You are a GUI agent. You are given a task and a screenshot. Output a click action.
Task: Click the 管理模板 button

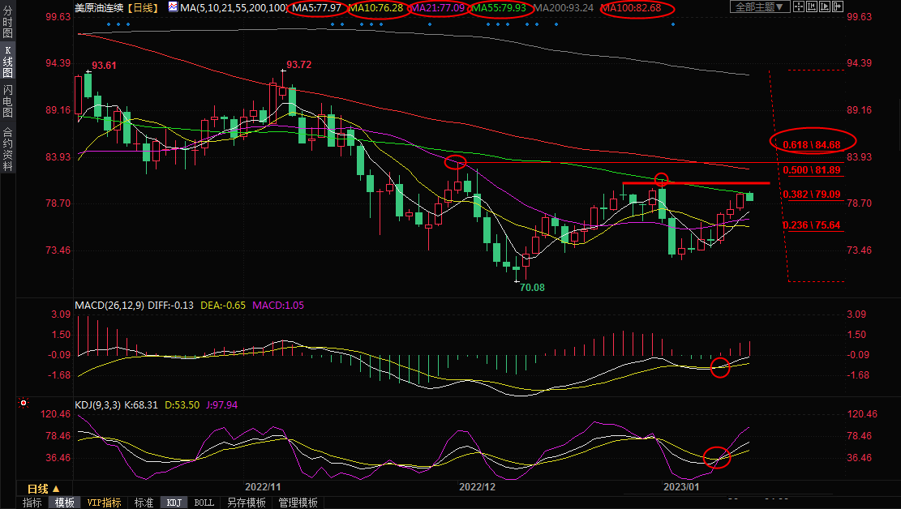click(x=298, y=503)
